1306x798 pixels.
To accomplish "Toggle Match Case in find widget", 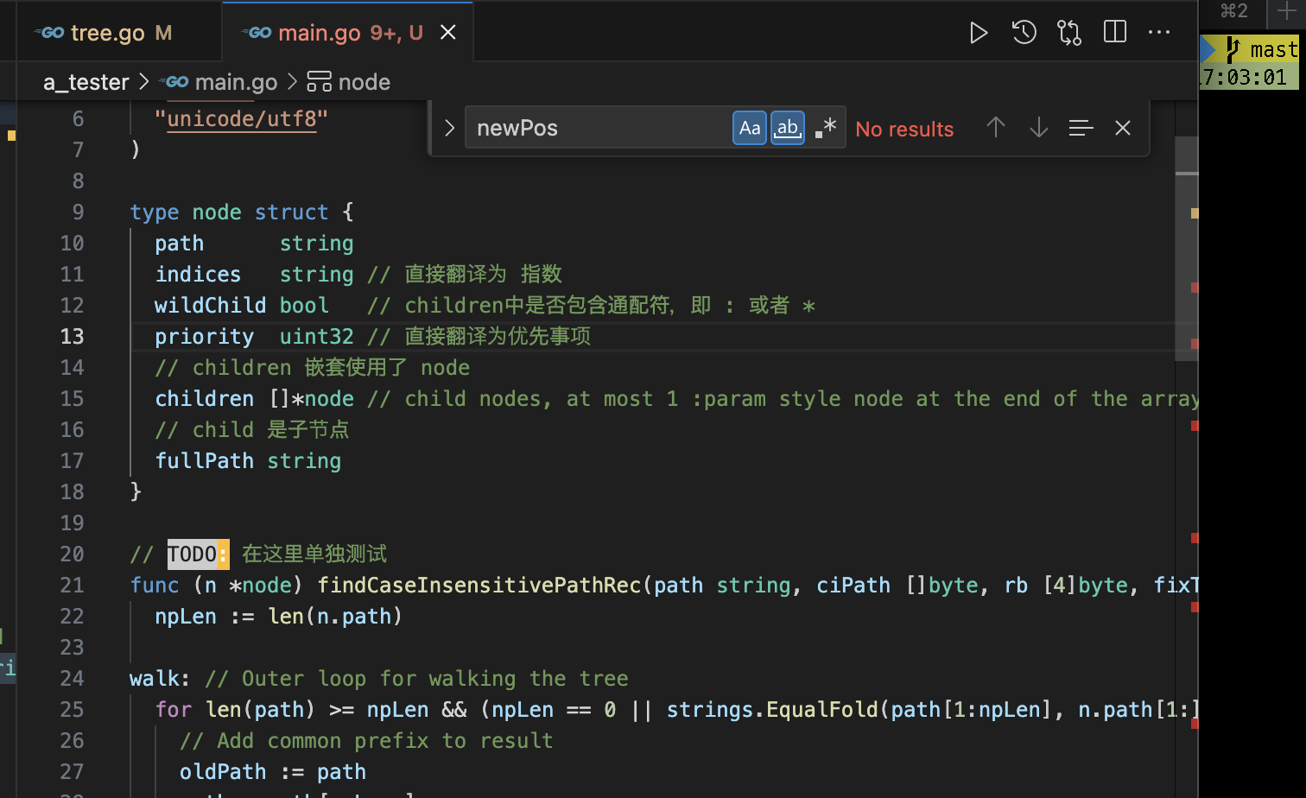I will point(750,129).
